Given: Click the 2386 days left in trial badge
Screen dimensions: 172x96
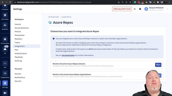Looking at the screenshot, I should point(122,9).
